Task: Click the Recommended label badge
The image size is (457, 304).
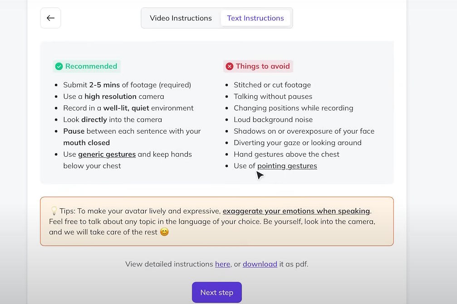Action: click(87, 66)
